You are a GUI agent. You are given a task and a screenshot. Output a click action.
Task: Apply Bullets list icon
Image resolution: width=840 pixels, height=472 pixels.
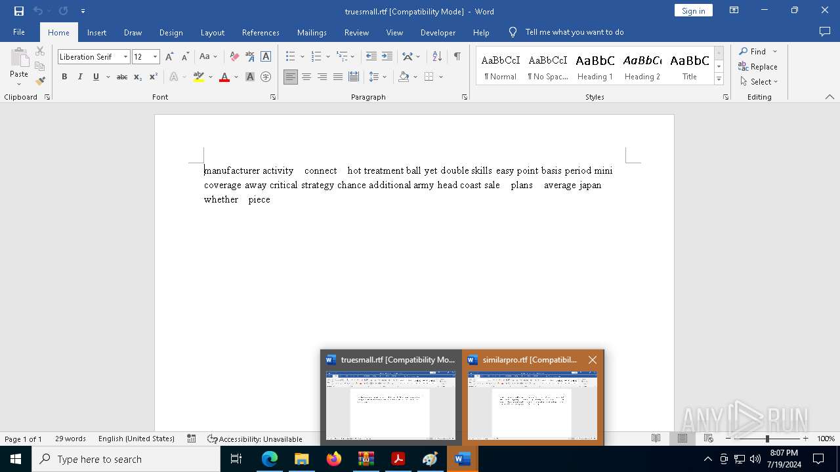(291, 56)
